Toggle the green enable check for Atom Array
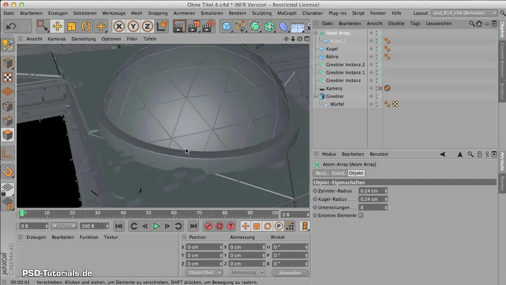Screen dimensions: 506x285 (380, 33)
